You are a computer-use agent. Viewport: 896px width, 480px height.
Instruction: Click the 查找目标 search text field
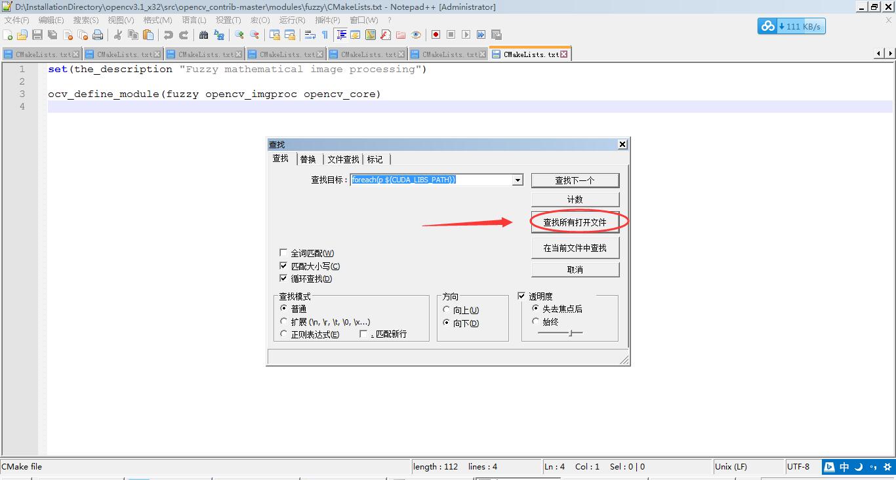click(432, 180)
